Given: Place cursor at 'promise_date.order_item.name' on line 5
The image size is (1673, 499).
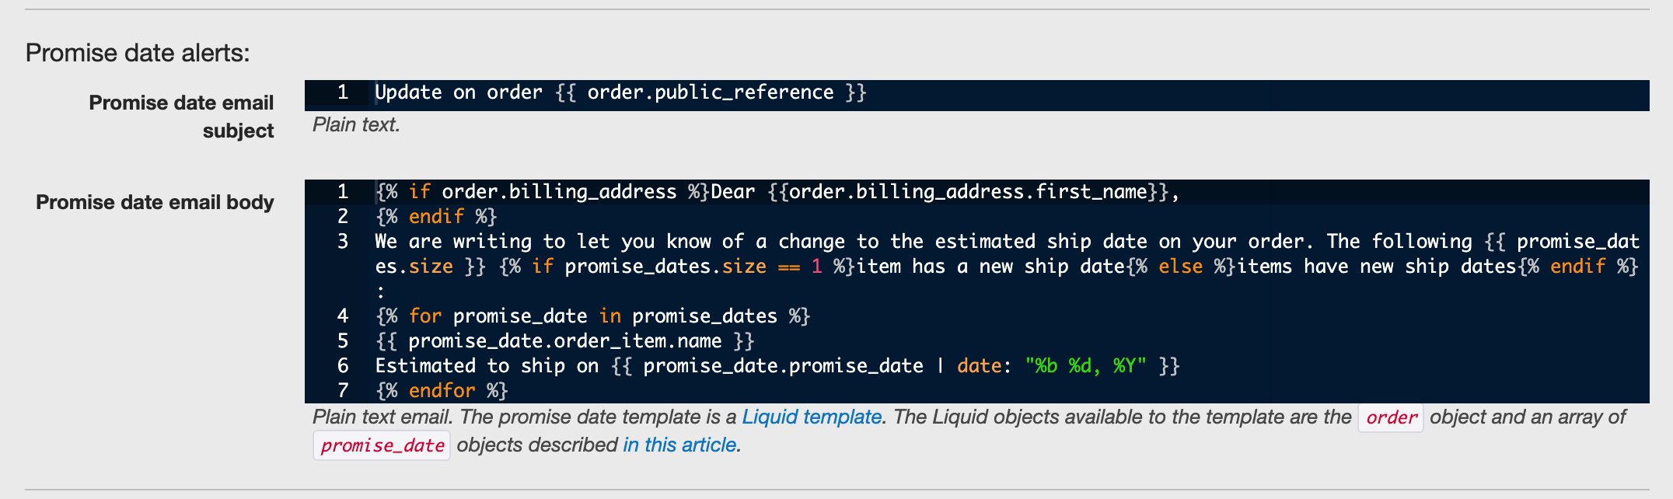Looking at the screenshot, I should coord(565,341).
